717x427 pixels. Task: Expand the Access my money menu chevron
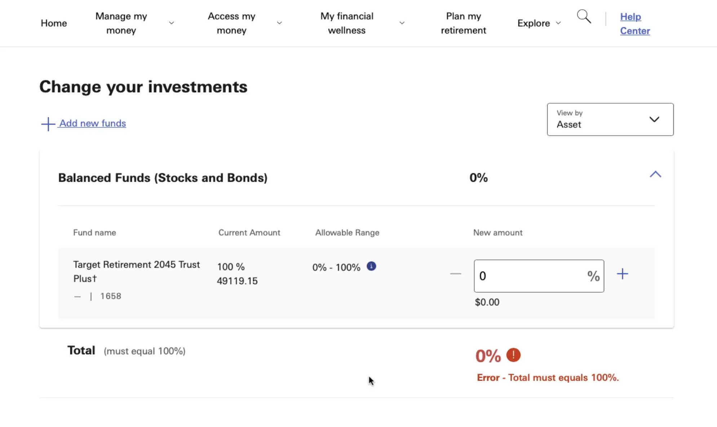tap(279, 23)
